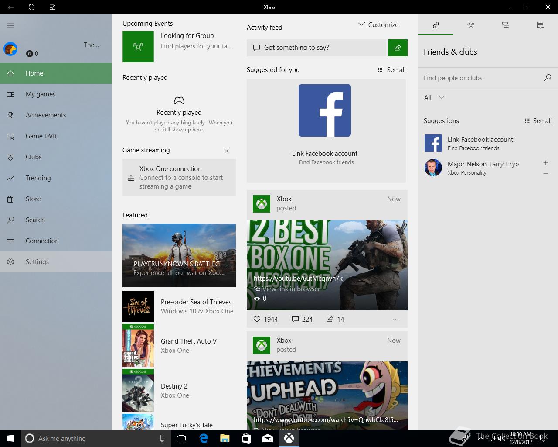Click the friends search magnifier icon
Image resolution: width=558 pixels, height=447 pixels.
pyautogui.click(x=548, y=78)
